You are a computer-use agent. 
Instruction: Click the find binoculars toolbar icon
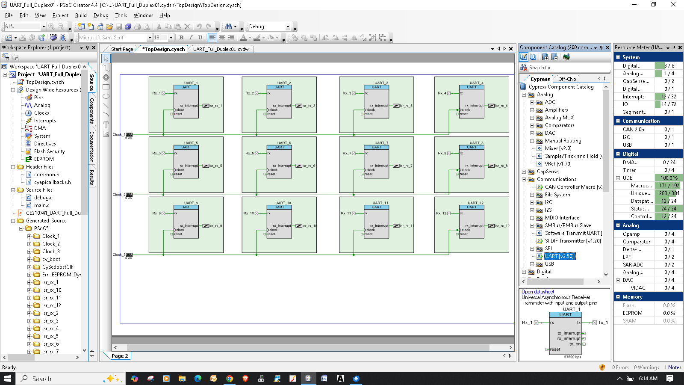tap(229, 27)
